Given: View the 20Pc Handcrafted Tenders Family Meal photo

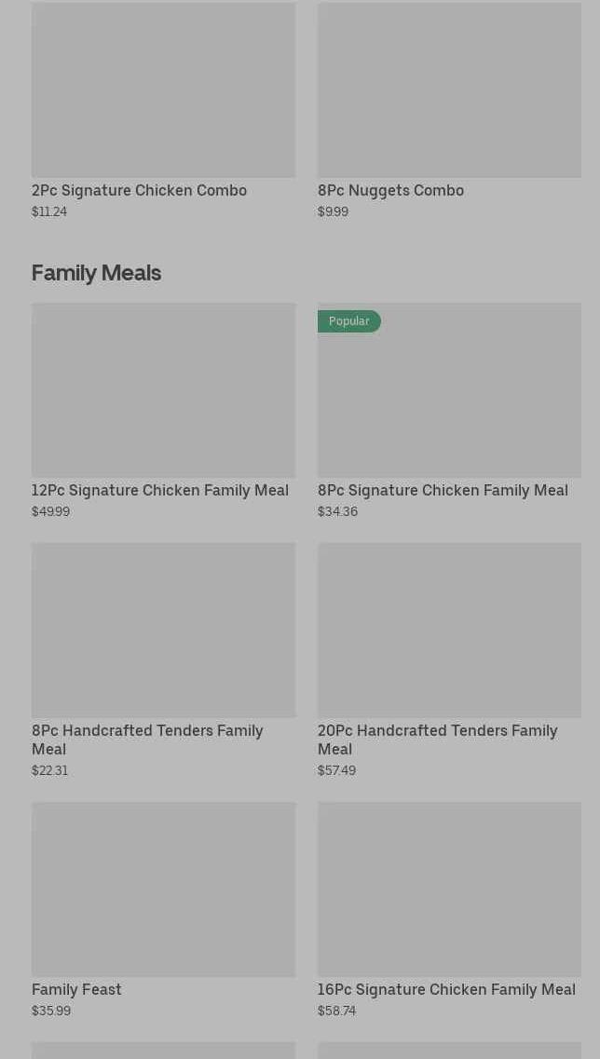Looking at the screenshot, I should click(449, 630).
